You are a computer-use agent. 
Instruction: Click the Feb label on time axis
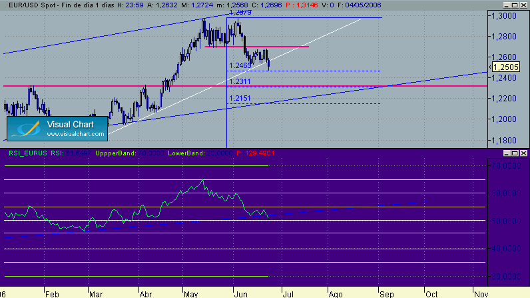coord(52,294)
